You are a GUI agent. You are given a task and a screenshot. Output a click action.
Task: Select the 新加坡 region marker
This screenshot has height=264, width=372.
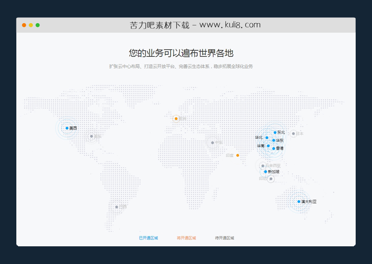pyautogui.click(x=265, y=171)
